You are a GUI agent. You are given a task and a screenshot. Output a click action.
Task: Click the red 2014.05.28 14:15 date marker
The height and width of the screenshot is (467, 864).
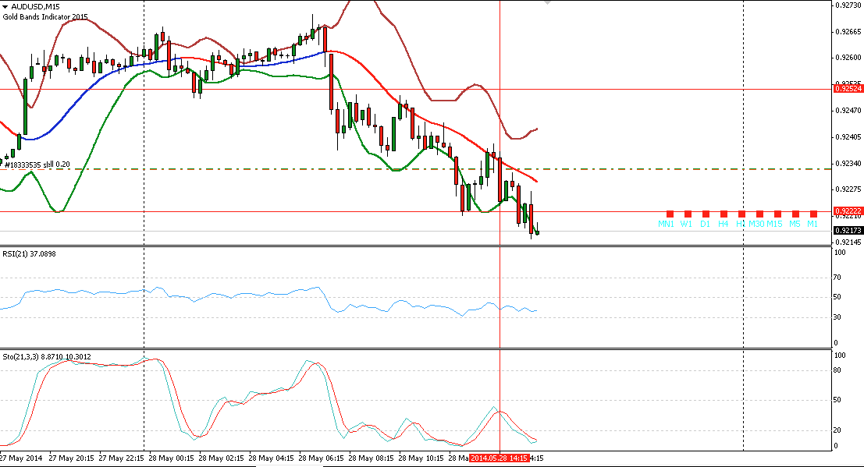coord(500,458)
